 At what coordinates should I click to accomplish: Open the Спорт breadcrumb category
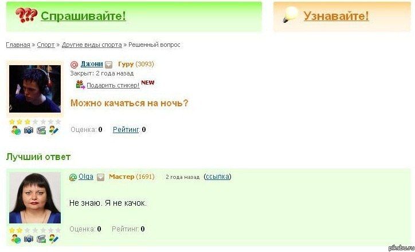[46, 45]
